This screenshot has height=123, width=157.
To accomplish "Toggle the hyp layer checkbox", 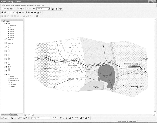I will [x=6, y=24].
